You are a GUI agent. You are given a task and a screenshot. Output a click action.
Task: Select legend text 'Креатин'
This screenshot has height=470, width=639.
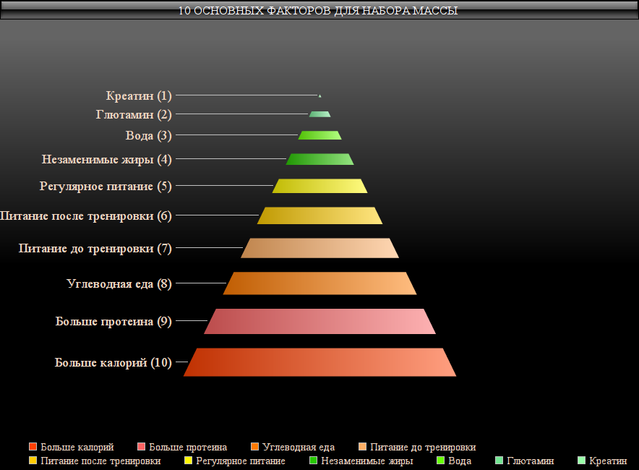(608, 461)
